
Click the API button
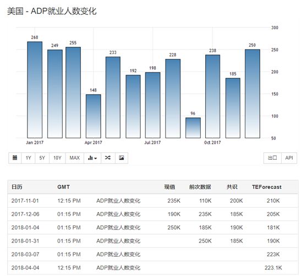(289, 158)
